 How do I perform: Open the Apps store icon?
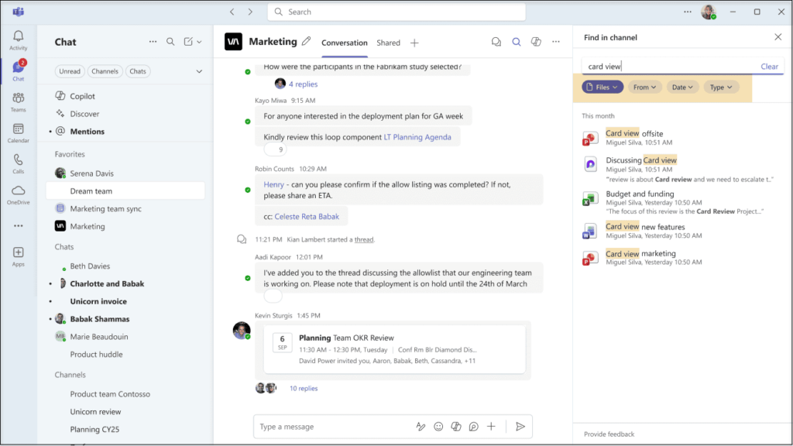tap(19, 256)
